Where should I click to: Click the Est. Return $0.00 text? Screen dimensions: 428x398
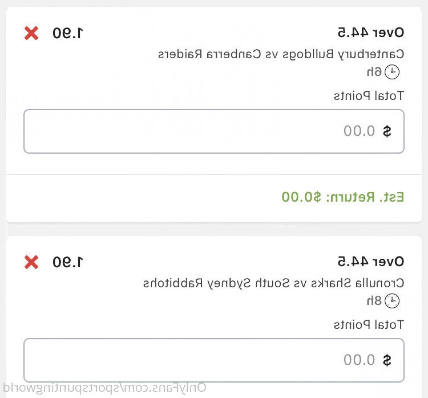343,197
